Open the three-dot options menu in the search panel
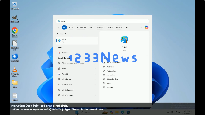Image resolution: width=205 pixels, height=115 pixels. pos(141,27)
